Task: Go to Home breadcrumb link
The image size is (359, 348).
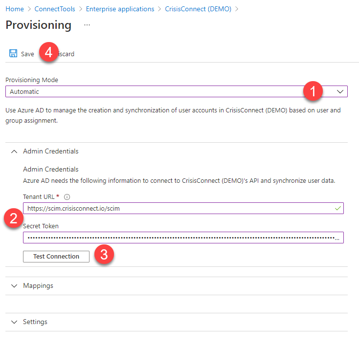Action: pos(15,9)
